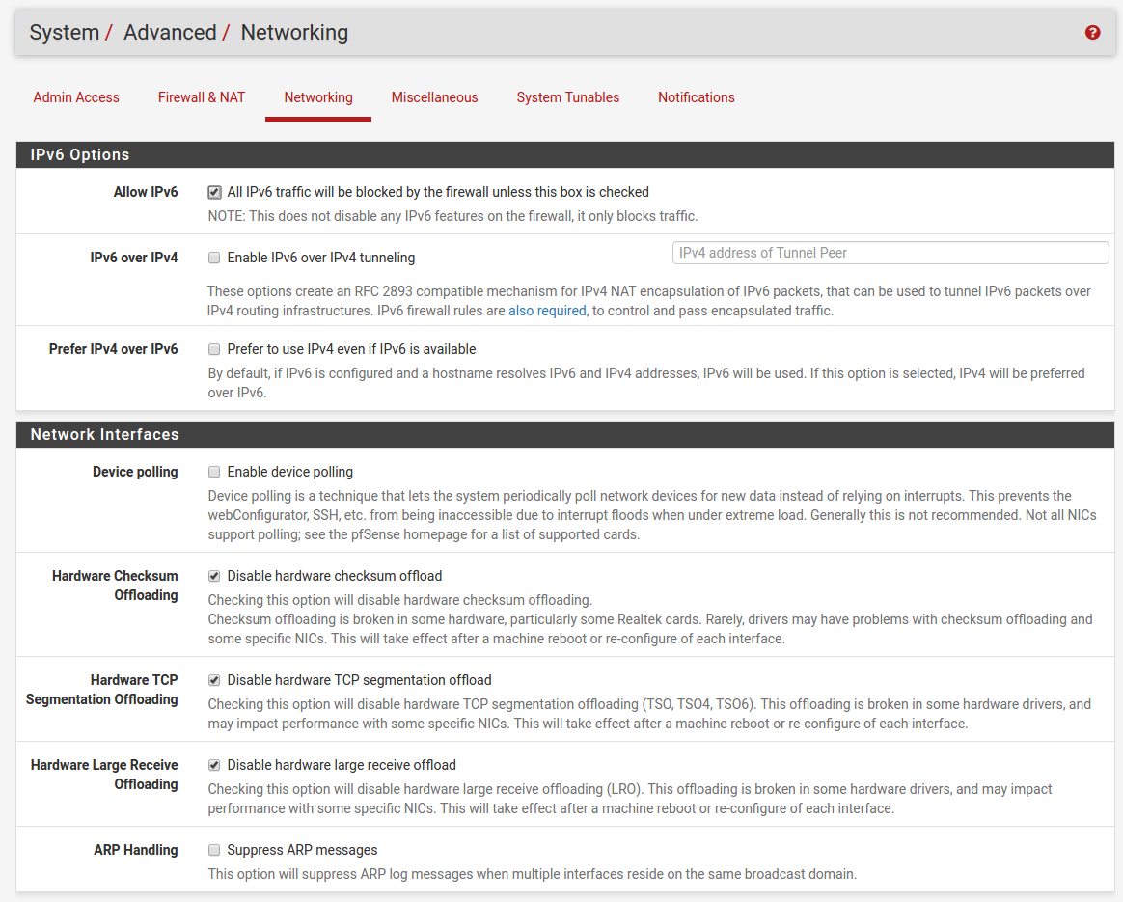The width and height of the screenshot is (1123, 902).
Task: Click System in the breadcrumb
Action: (x=64, y=33)
